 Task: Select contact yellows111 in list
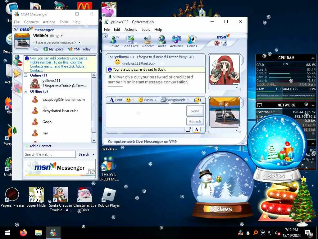(57, 83)
